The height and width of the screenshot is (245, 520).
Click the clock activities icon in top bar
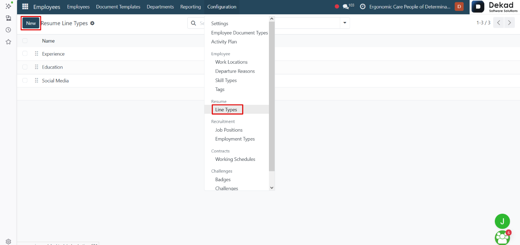(363, 7)
